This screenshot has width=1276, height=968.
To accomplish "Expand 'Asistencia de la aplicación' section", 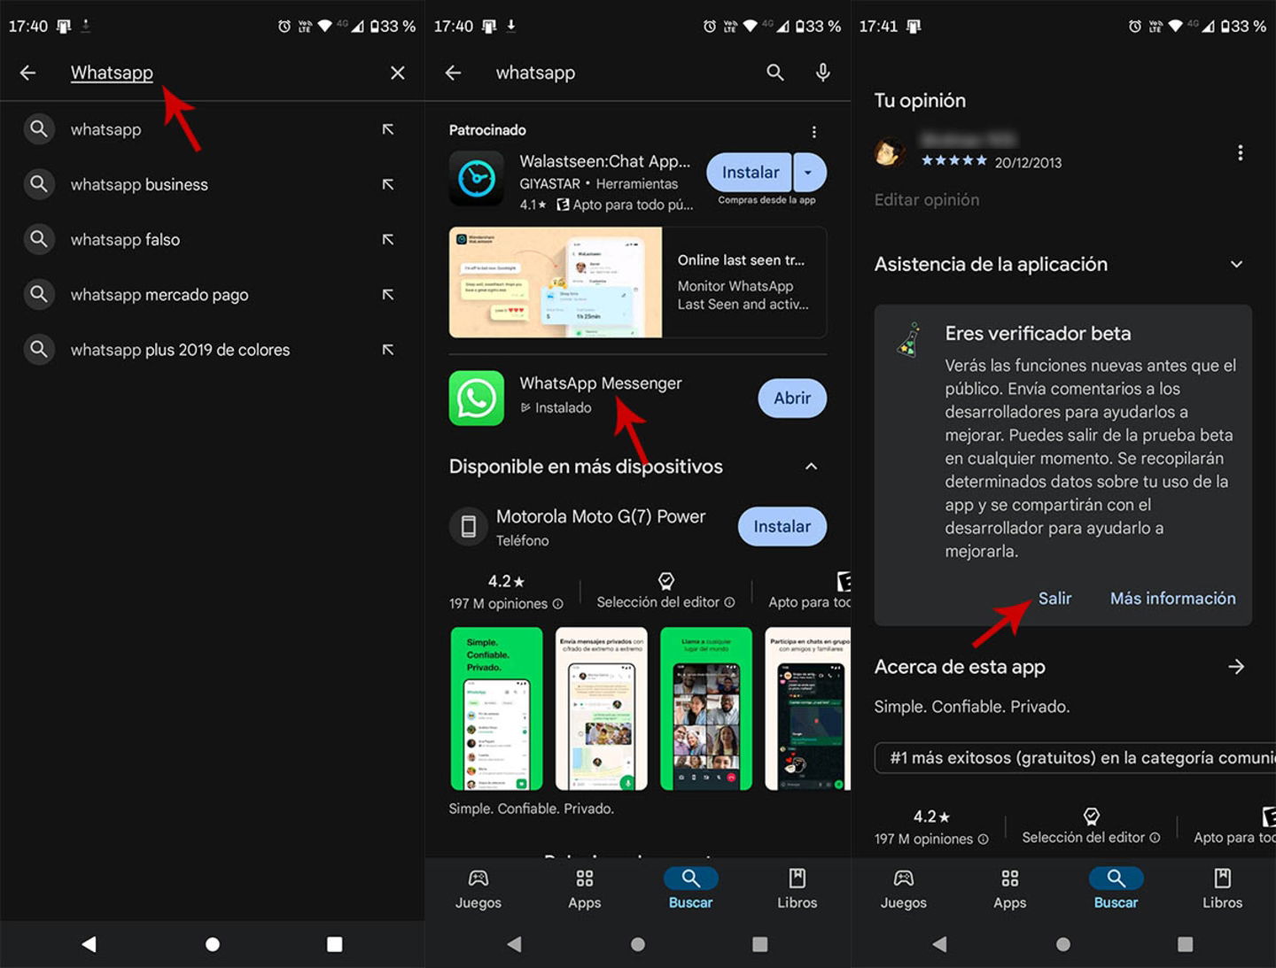I will pyautogui.click(x=1237, y=264).
